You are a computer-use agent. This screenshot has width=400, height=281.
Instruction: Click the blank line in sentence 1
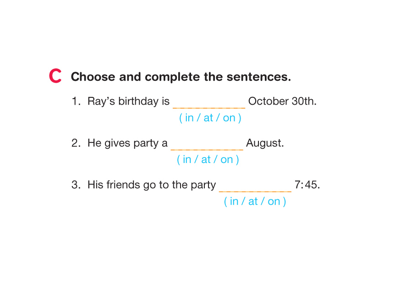pos(209,104)
